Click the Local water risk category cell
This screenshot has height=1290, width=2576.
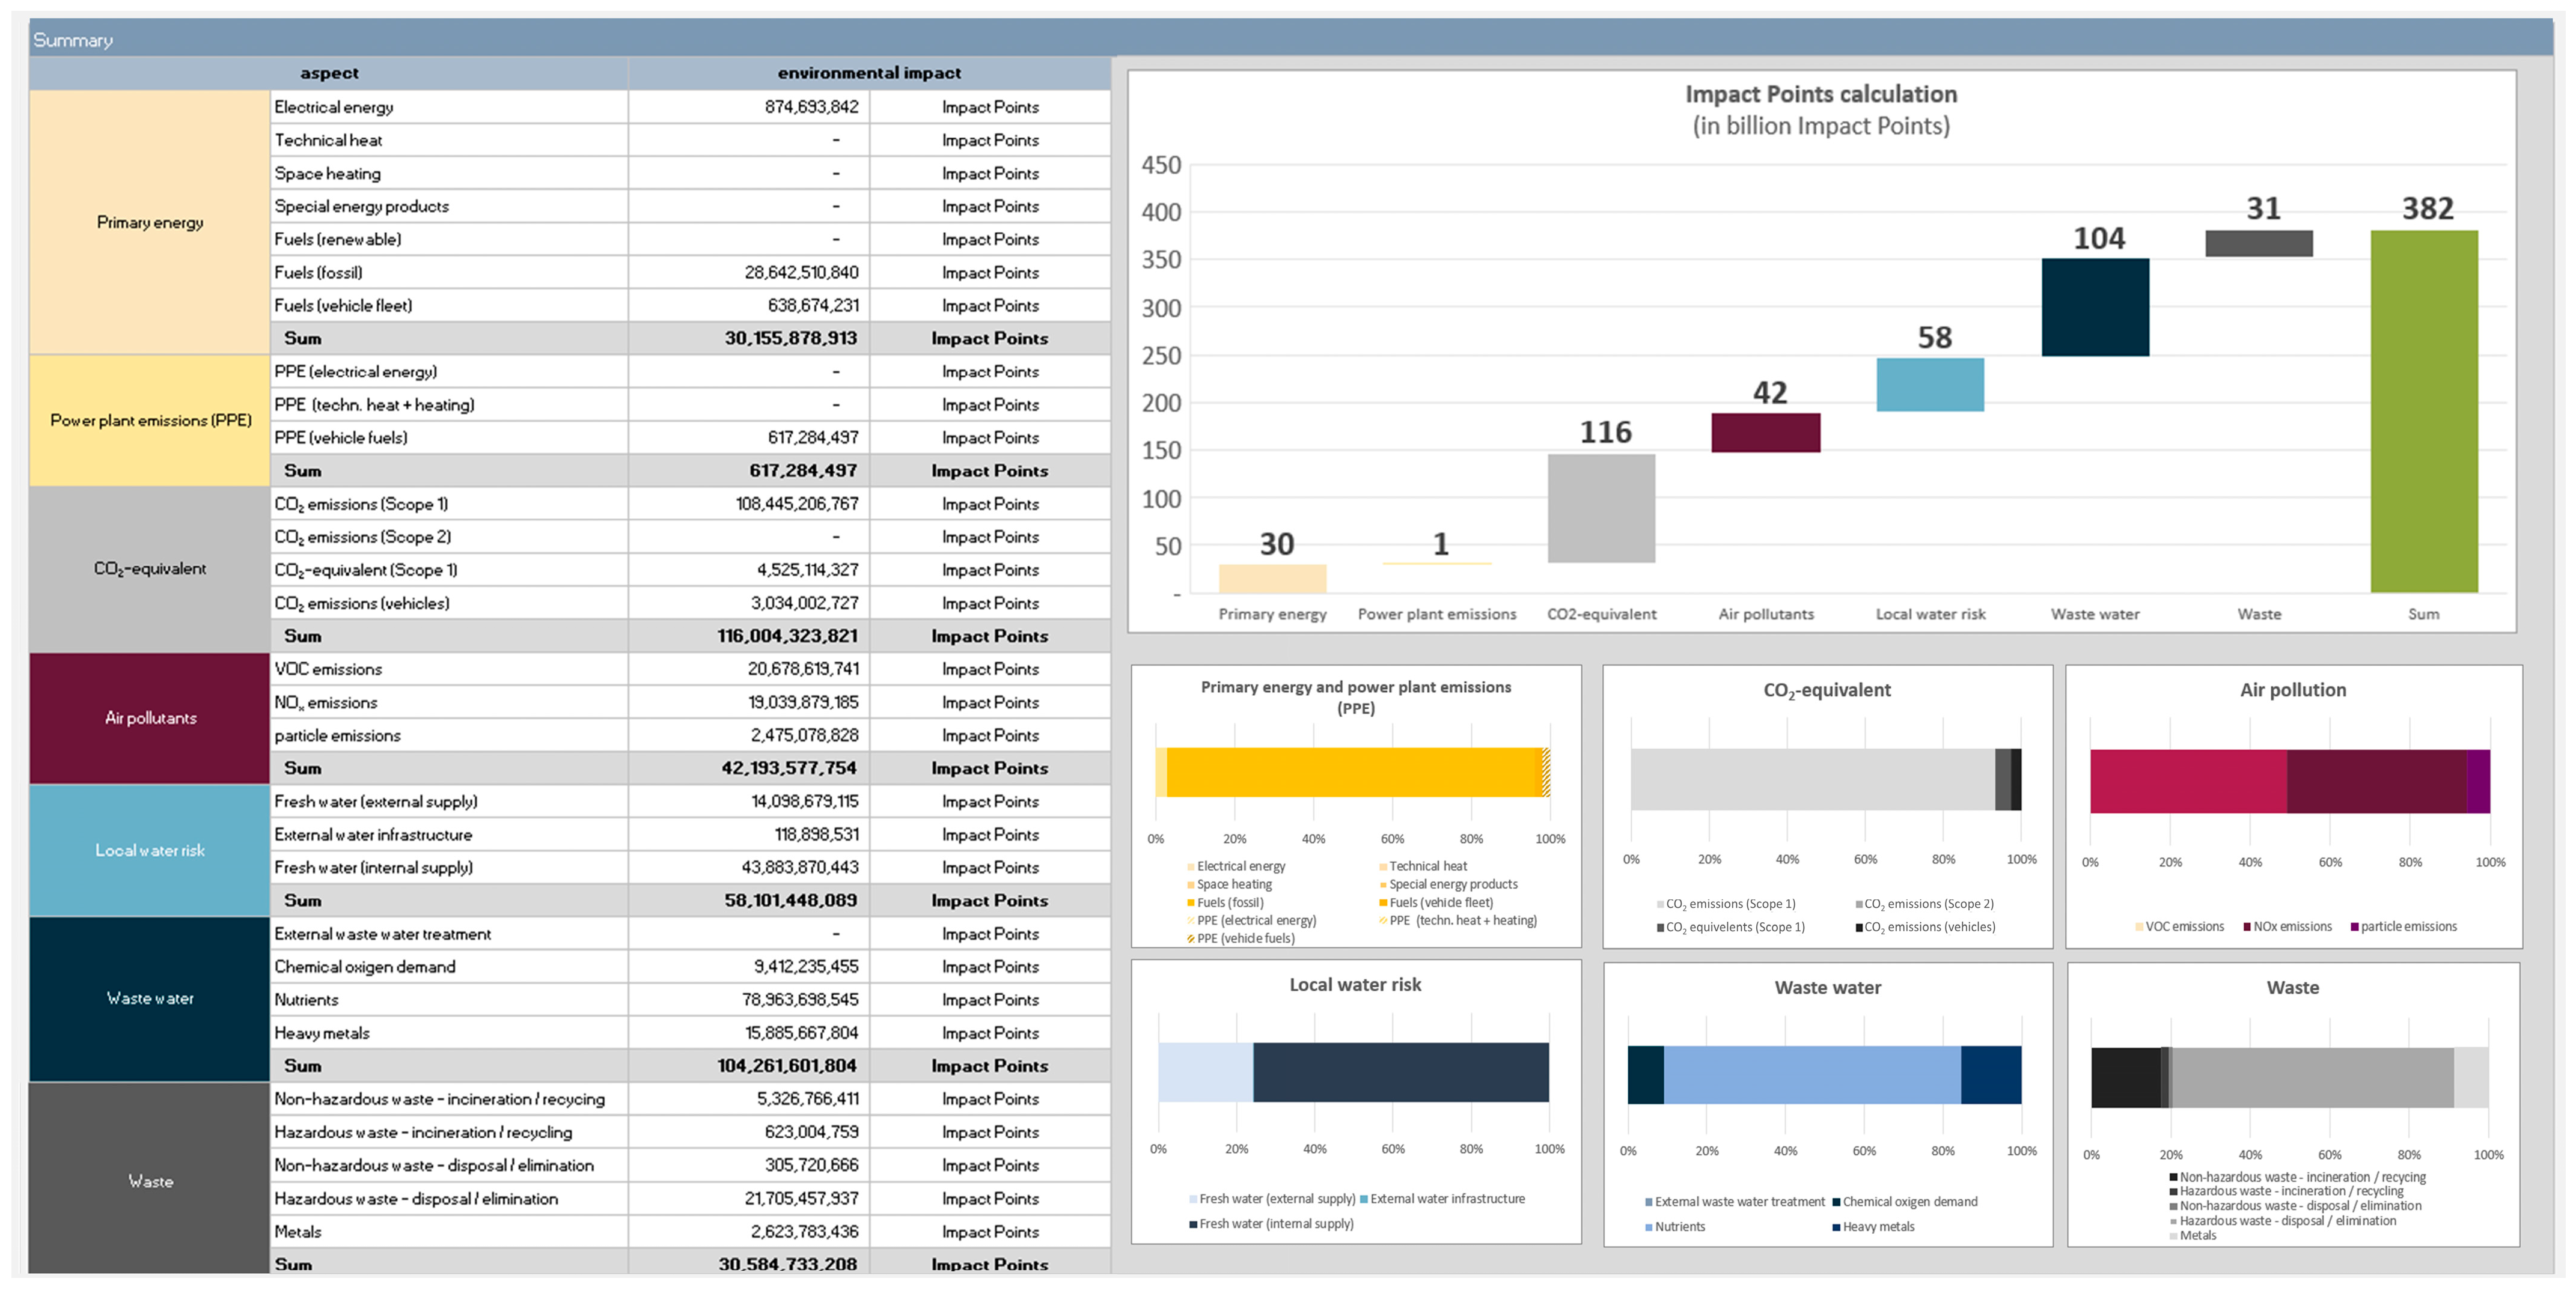(150, 850)
